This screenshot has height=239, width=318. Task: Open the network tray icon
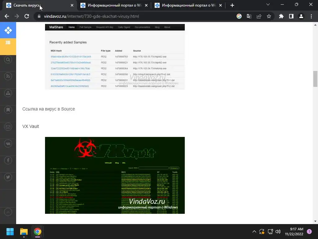(270, 232)
